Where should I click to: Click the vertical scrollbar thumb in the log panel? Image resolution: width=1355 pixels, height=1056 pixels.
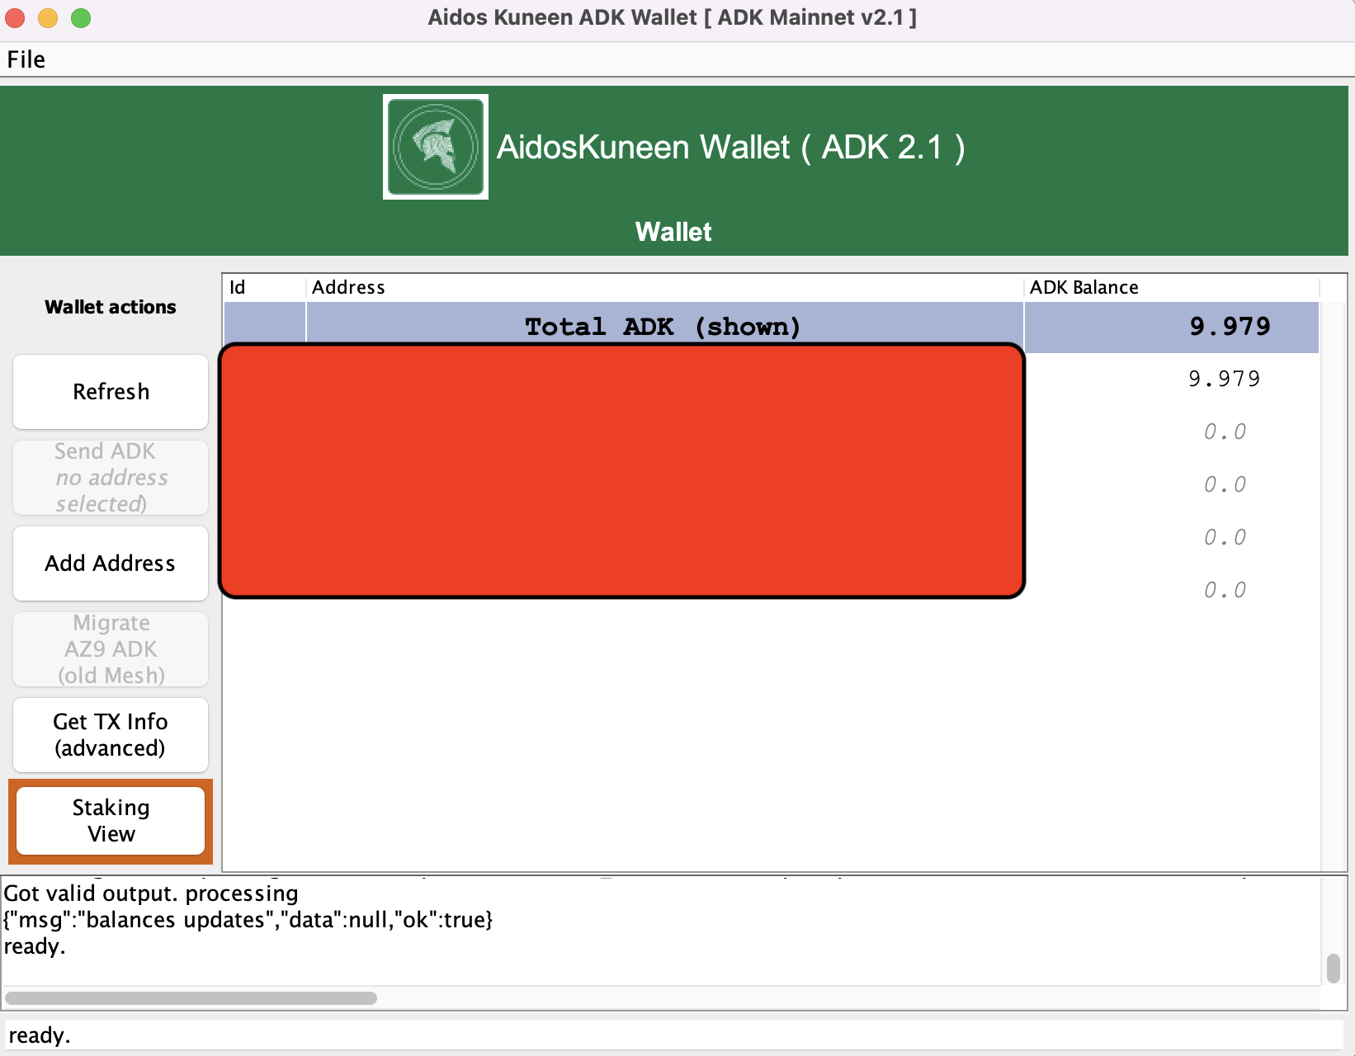click(x=1333, y=969)
